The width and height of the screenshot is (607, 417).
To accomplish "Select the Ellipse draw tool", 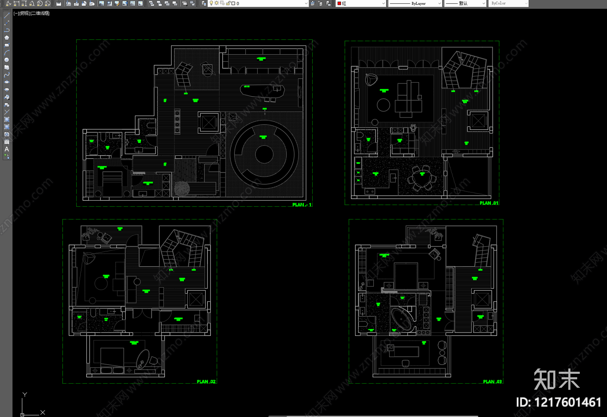I will point(7,82).
